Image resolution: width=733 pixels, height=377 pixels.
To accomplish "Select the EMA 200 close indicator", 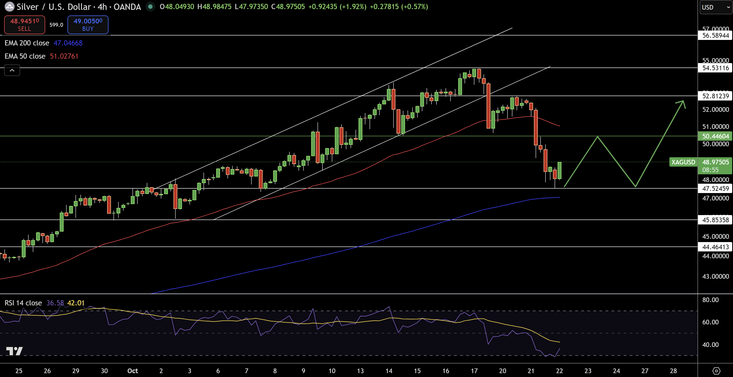I will click(x=27, y=43).
